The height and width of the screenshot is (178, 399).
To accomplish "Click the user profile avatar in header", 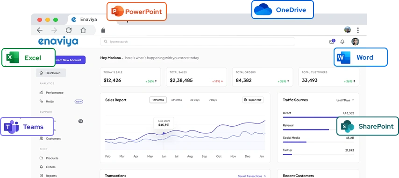I will click(x=355, y=41).
